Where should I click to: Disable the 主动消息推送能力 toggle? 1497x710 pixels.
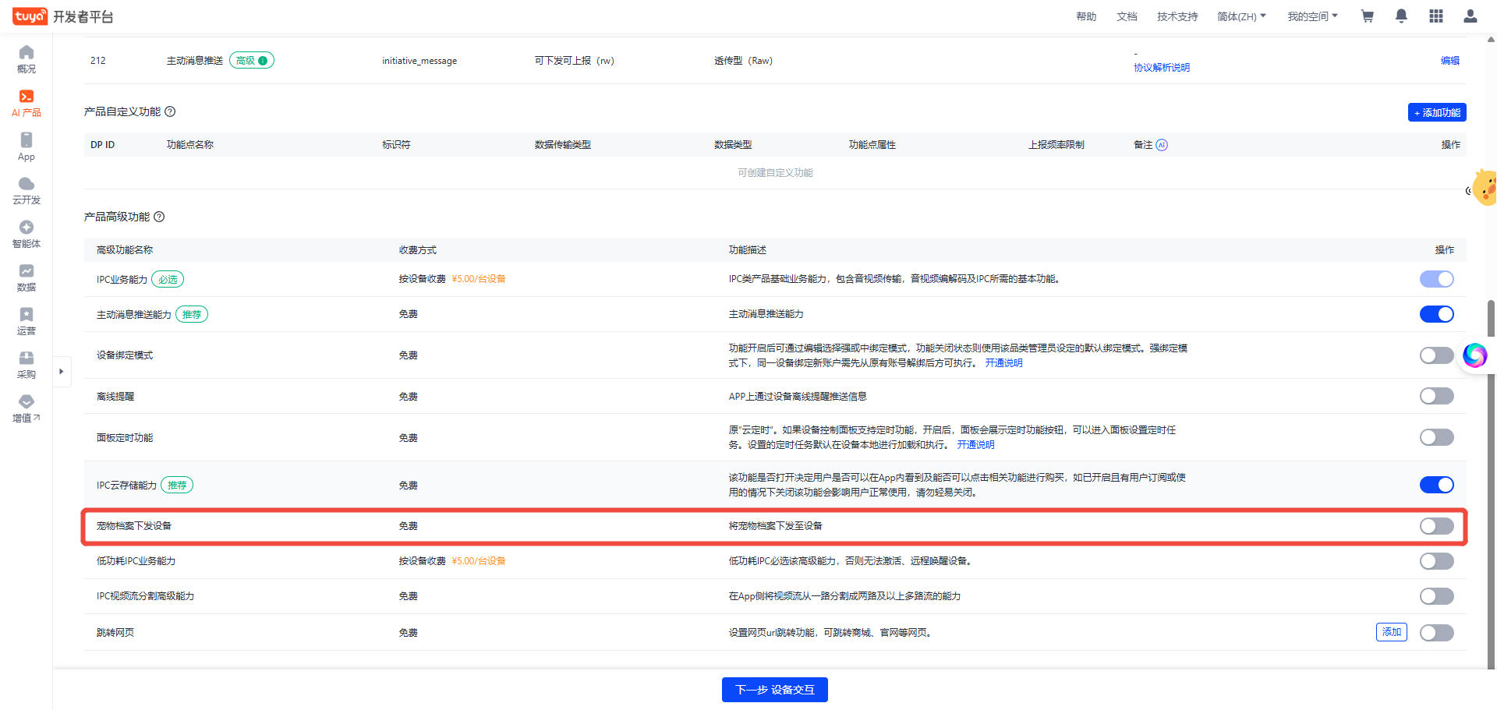(1436, 314)
